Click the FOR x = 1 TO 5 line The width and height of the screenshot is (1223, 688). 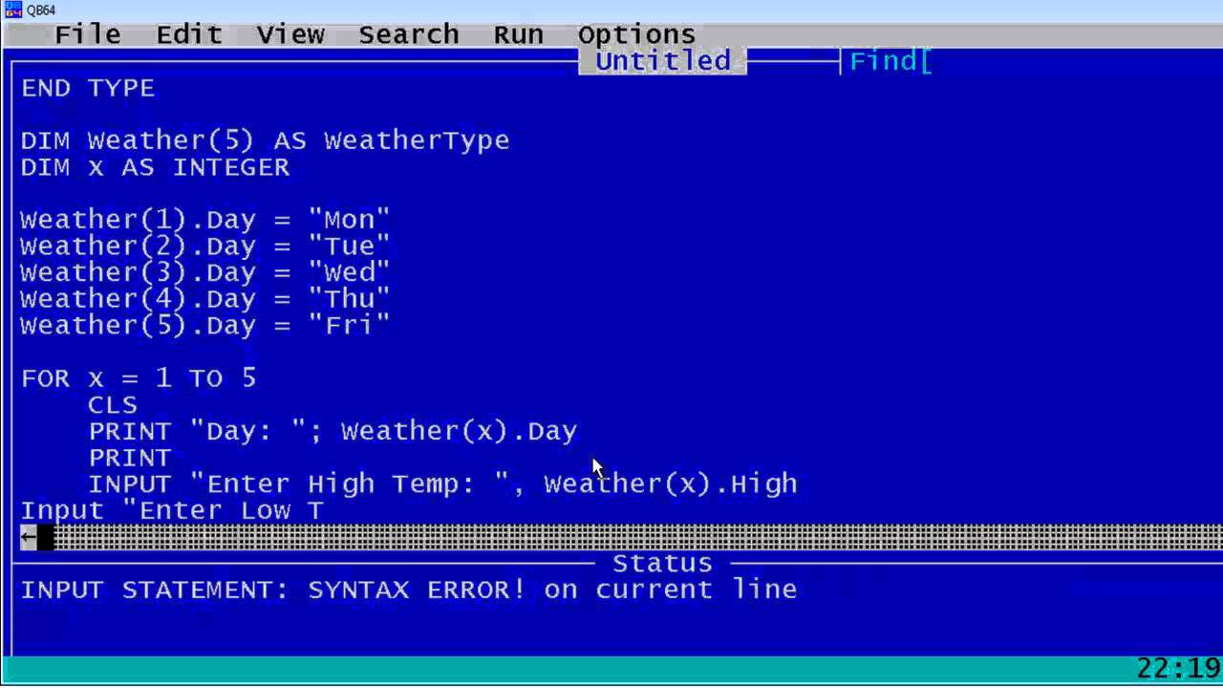coord(139,378)
